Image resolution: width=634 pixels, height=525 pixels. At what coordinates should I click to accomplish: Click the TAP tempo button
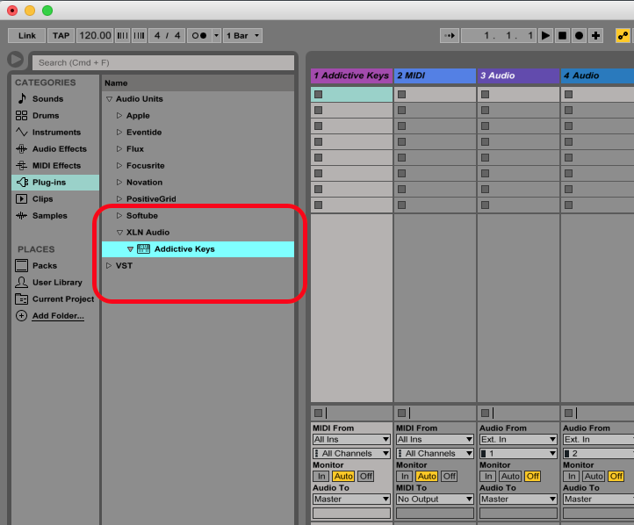click(x=61, y=36)
